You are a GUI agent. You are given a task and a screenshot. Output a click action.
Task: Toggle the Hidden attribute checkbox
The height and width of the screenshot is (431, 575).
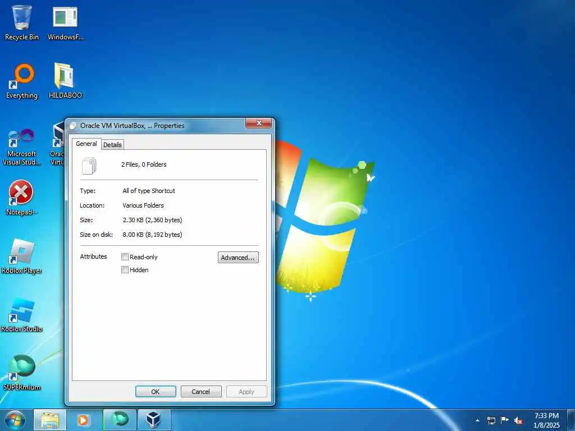point(125,270)
